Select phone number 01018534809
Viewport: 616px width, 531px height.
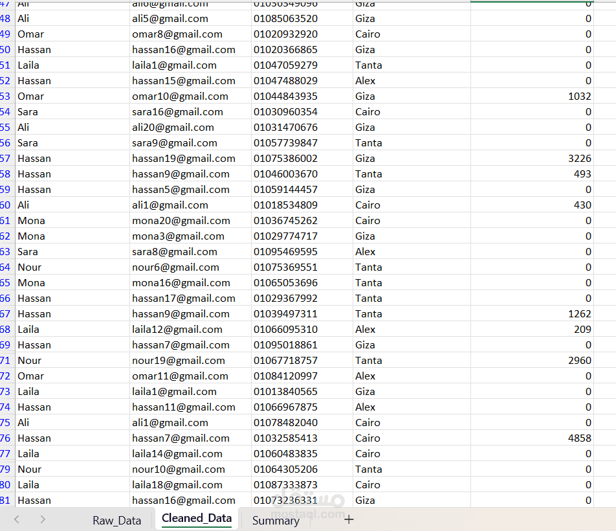tap(302, 205)
